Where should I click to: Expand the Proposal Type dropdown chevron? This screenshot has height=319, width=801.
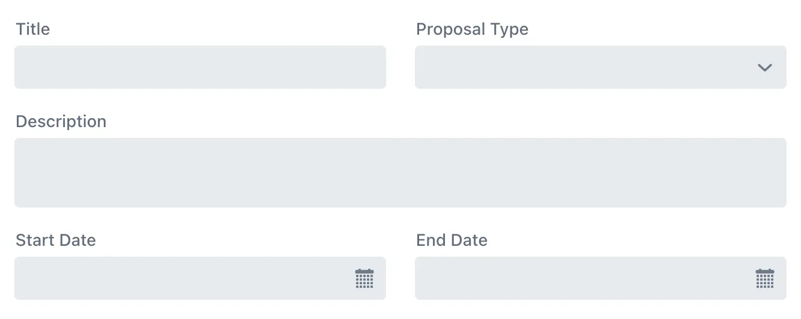coord(764,68)
